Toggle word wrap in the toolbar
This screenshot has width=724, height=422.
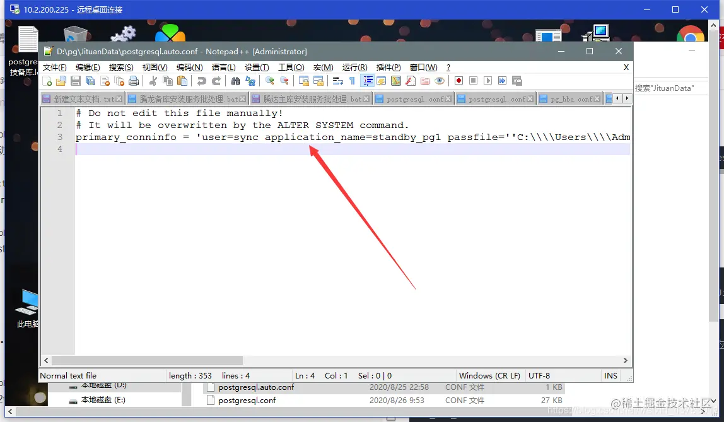pos(337,81)
